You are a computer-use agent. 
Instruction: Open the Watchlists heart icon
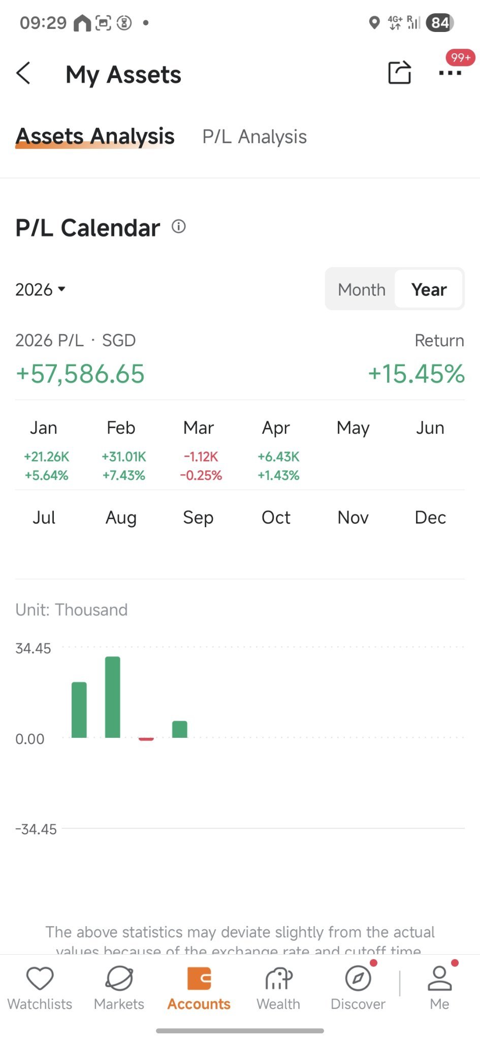(x=40, y=979)
